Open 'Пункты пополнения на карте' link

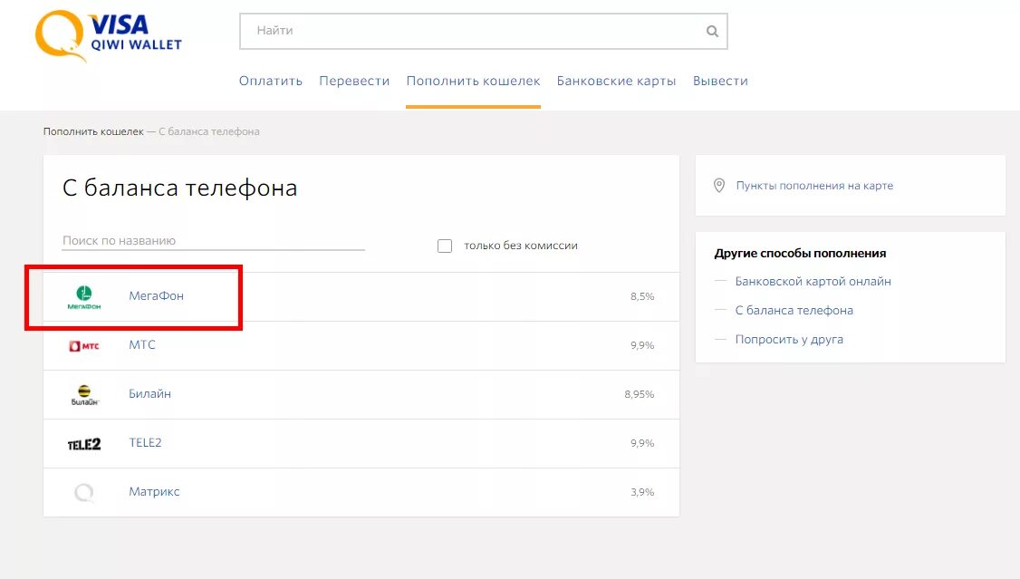tap(814, 186)
